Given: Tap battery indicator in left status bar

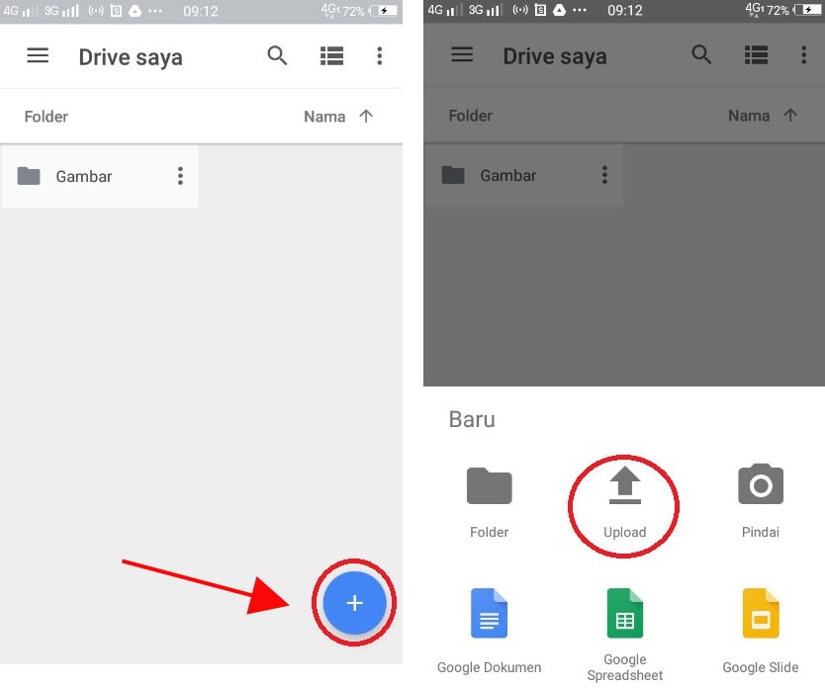Looking at the screenshot, I should click(384, 11).
